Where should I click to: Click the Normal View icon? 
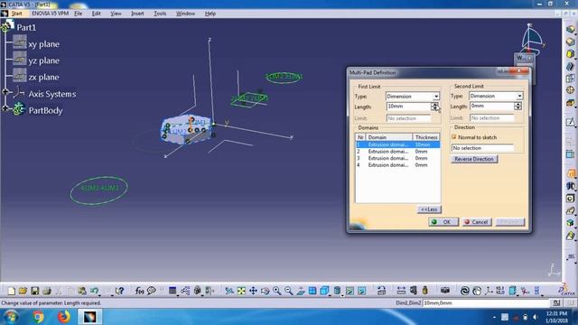tap(301, 291)
